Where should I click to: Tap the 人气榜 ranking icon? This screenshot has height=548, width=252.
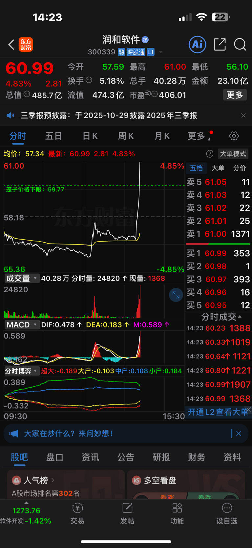(x=16, y=480)
